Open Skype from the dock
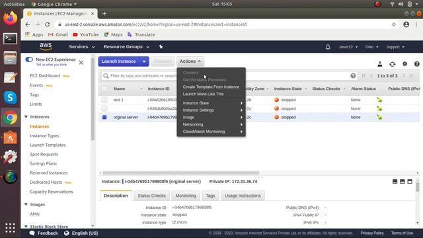This screenshot has width=423, height=238. point(10,97)
